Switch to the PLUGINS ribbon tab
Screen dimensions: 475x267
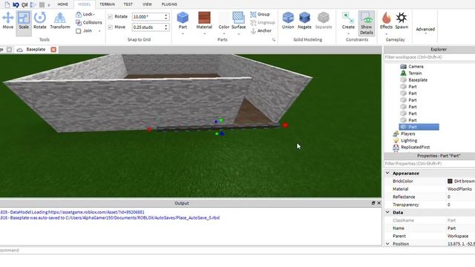point(169,4)
